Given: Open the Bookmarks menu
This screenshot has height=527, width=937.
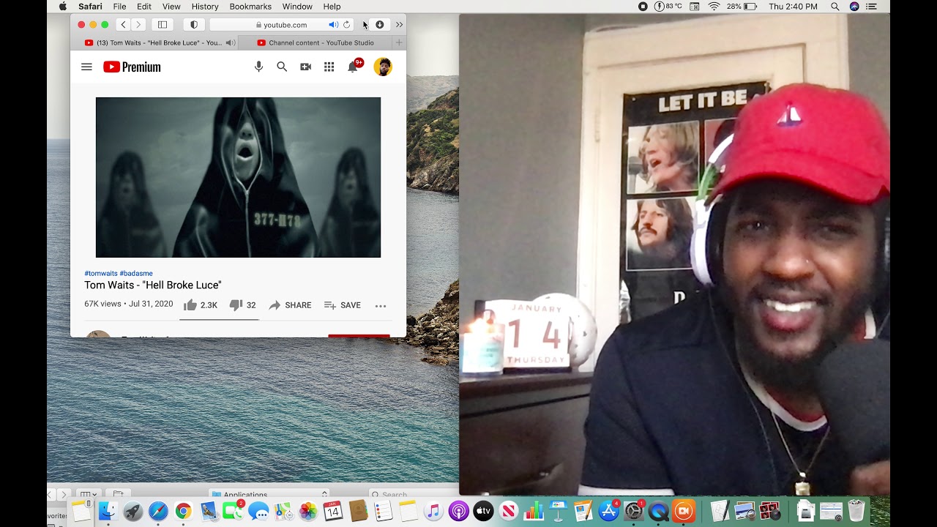Looking at the screenshot, I should [250, 7].
